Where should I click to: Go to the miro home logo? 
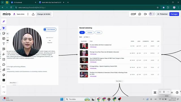7,14
